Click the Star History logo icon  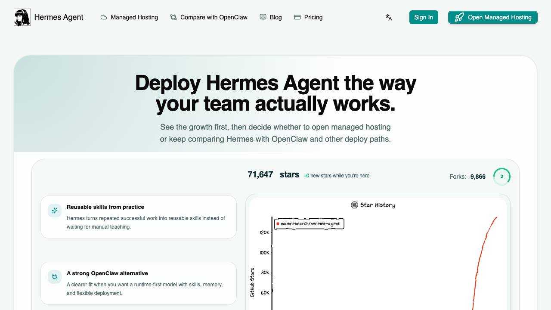(x=354, y=205)
